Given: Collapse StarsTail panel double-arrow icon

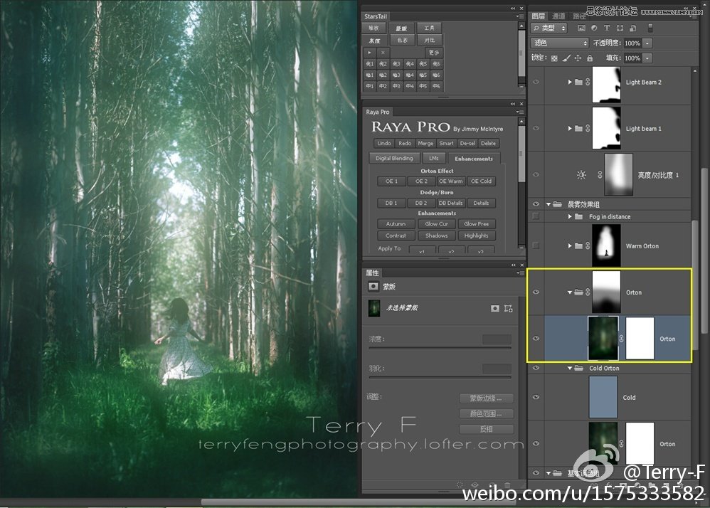Looking at the screenshot, I should (512, 8).
